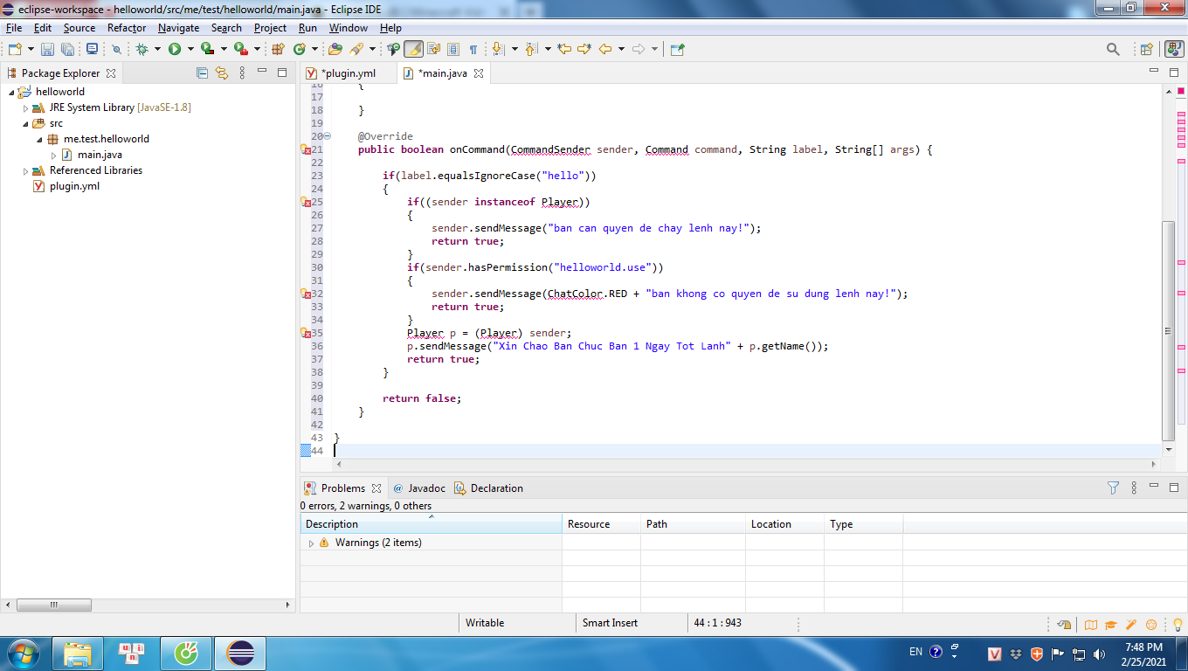Switch to the *plugin.yml editor tab
Image resolution: width=1188 pixels, height=671 pixels.
click(348, 73)
